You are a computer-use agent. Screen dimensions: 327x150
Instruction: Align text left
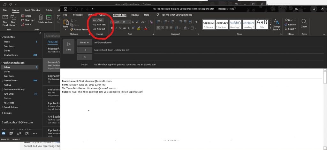158,28
